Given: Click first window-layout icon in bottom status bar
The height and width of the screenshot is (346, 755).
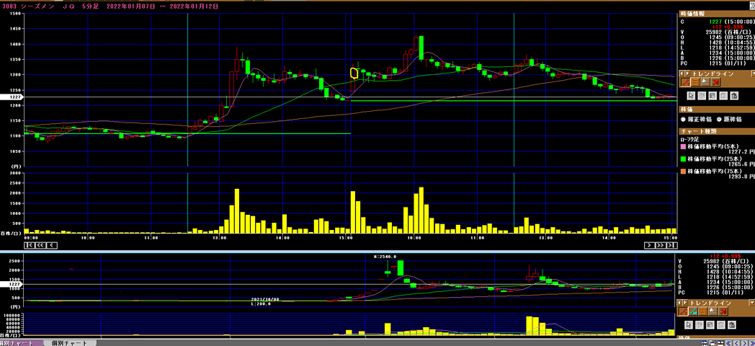Looking at the screenshot, I should pos(705,343).
